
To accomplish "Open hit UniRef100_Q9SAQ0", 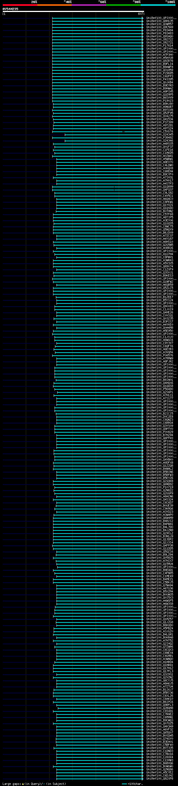I will (x=160, y=36).
